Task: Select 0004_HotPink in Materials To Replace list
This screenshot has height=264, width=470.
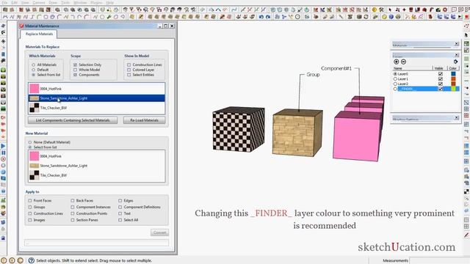Action: 96,89
